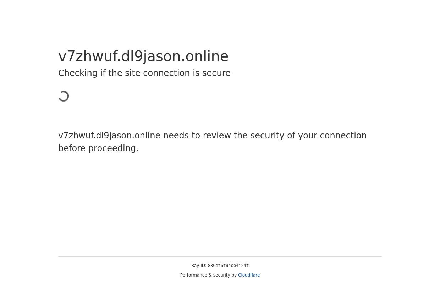
Task: Click the loading spinner icon
Action: click(64, 96)
